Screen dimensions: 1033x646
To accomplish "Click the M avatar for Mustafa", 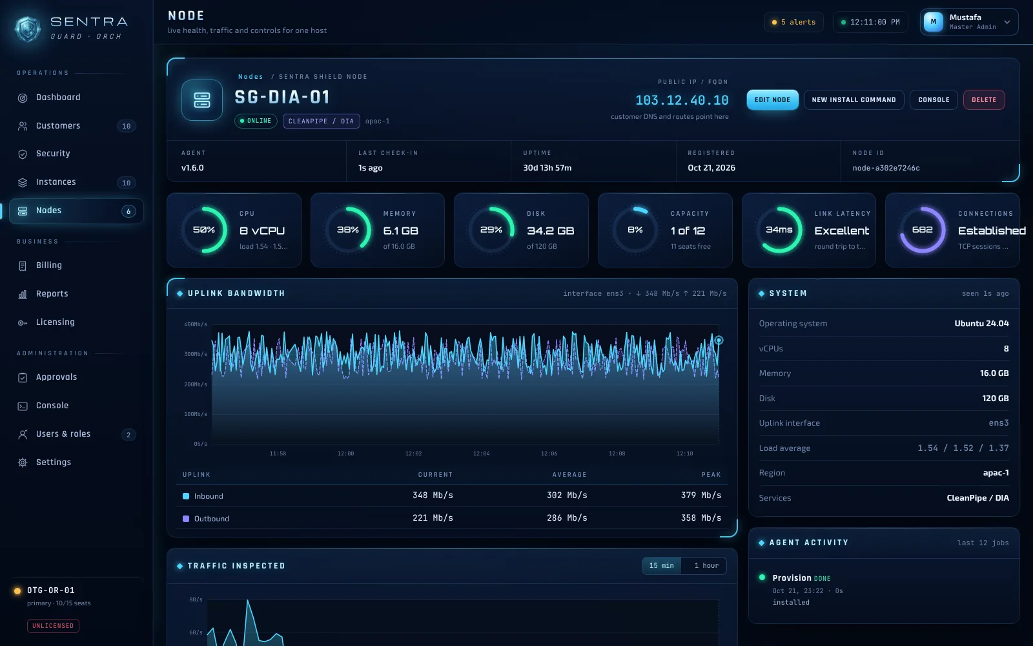I will [x=934, y=22].
